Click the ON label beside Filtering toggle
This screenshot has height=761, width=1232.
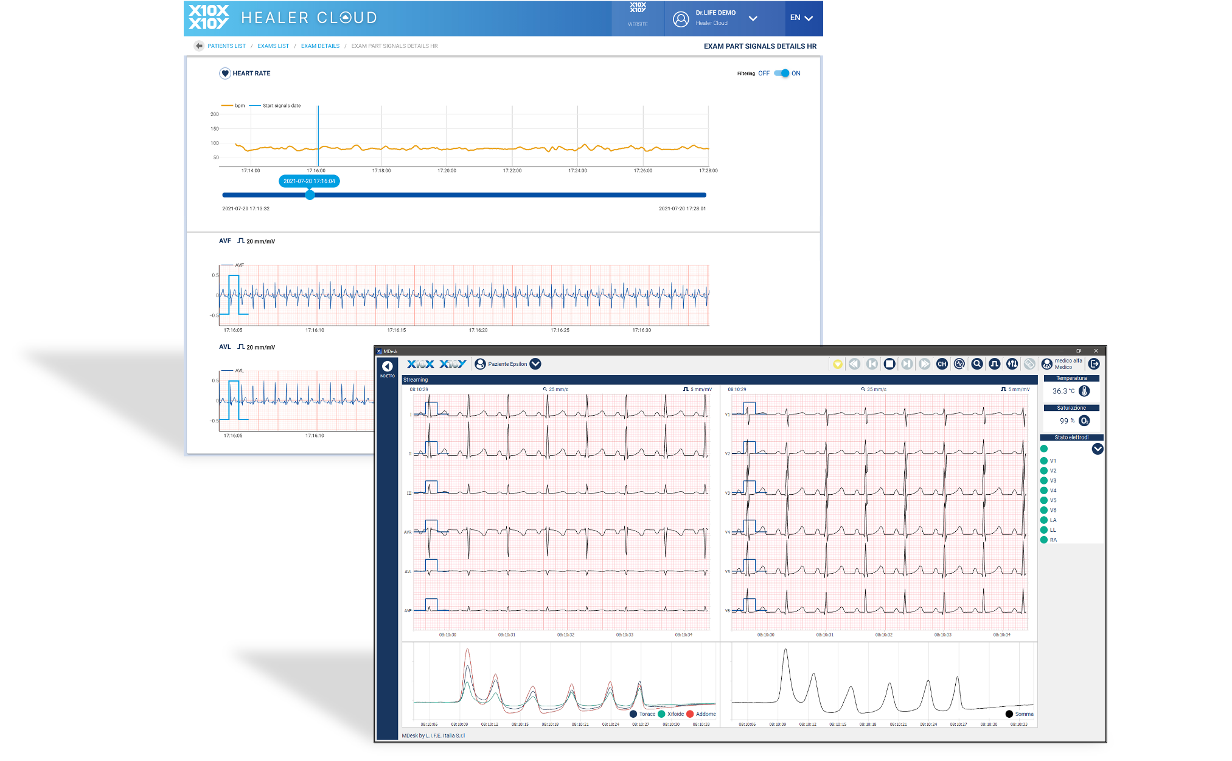pos(796,74)
